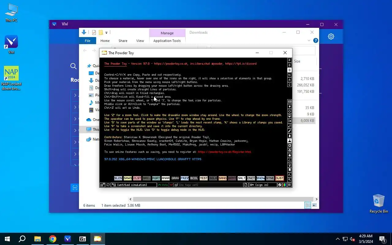This screenshot has height=245, width=392.
Task: Select the yellow SAWD element swatch
Action: coord(128,178)
